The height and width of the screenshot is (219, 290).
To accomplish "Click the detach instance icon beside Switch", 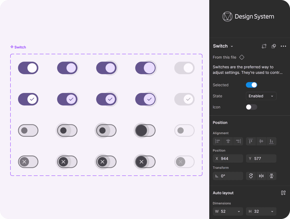I will tap(264, 46).
